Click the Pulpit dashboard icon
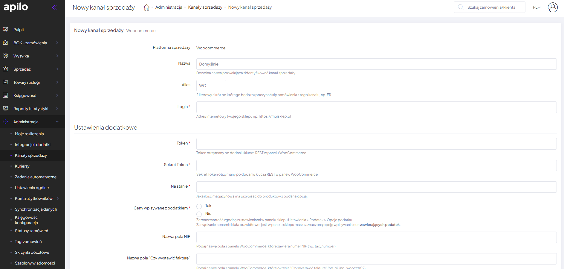Image resolution: width=564 pixels, height=269 pixels. click(x=5, y=29)
